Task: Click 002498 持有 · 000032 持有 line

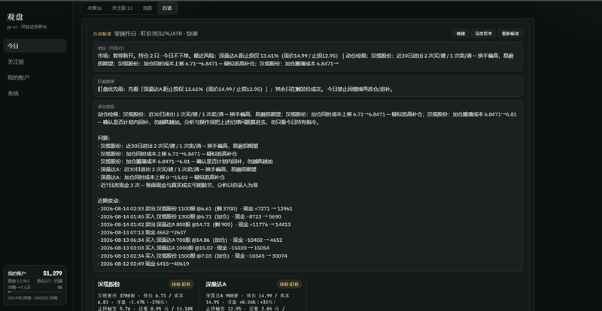Action: (32, 298)
